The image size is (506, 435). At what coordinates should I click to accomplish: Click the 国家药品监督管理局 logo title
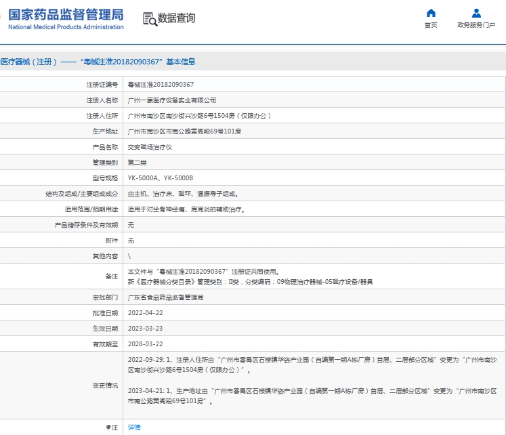point(66,15)
